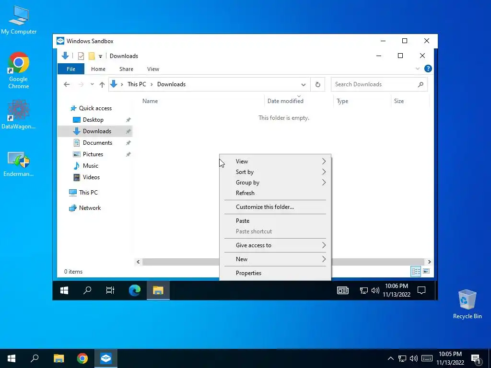The width and height of the screenshot is (491, 368).
Task: Click Windows Sandbox on host taskbar
Action: [106, 358]
